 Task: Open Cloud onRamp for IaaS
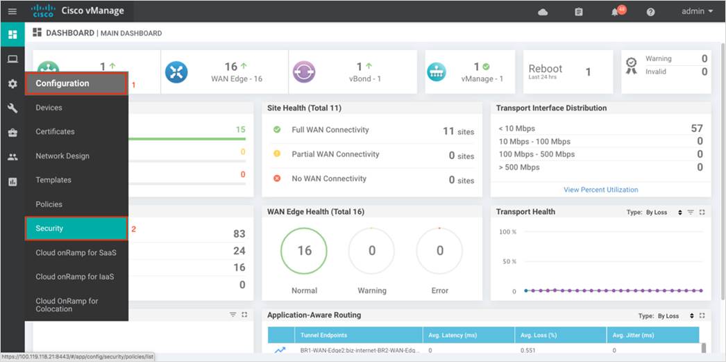tap(76, 277)
